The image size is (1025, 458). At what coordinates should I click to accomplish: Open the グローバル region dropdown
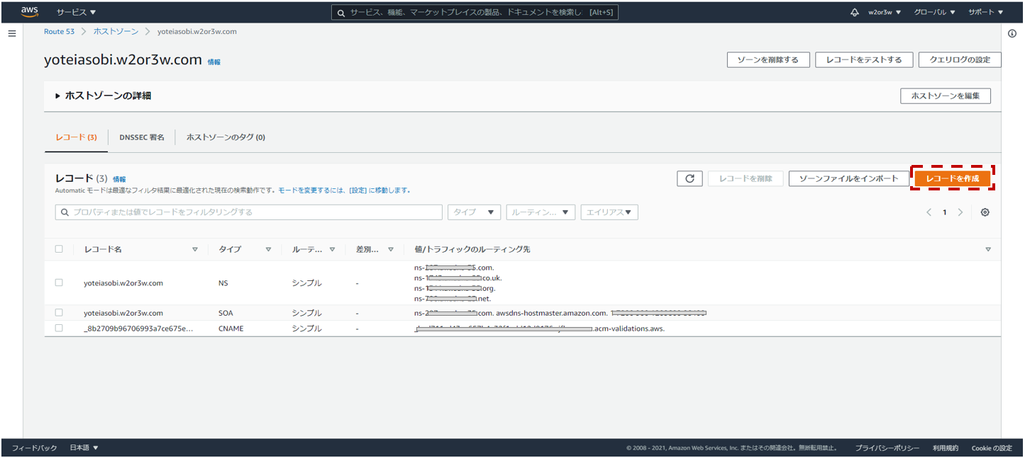click(934, 12)
